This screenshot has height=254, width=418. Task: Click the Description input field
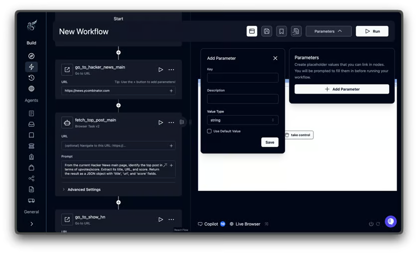click(x=243, y=99)
